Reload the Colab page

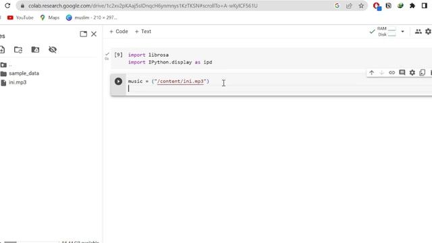tap(7, 5)
